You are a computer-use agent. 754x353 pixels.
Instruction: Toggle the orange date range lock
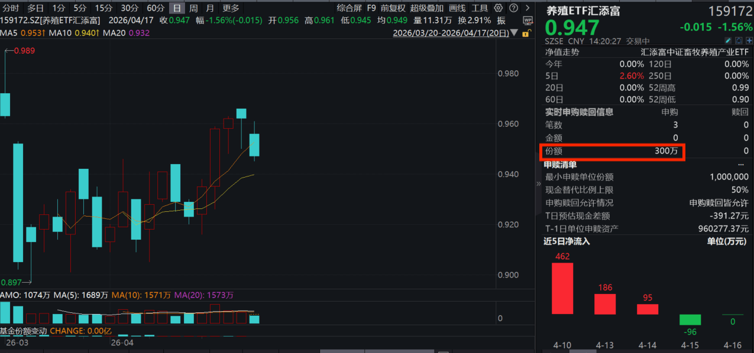(x=527, y=33)
